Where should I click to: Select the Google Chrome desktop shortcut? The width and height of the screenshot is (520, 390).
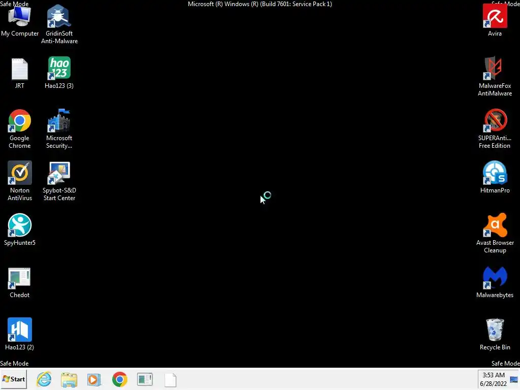pyautogui.click(x=20, y=128)
